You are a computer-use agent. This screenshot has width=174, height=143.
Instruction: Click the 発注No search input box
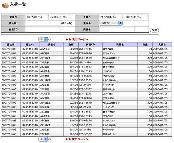tap(43, 23)
